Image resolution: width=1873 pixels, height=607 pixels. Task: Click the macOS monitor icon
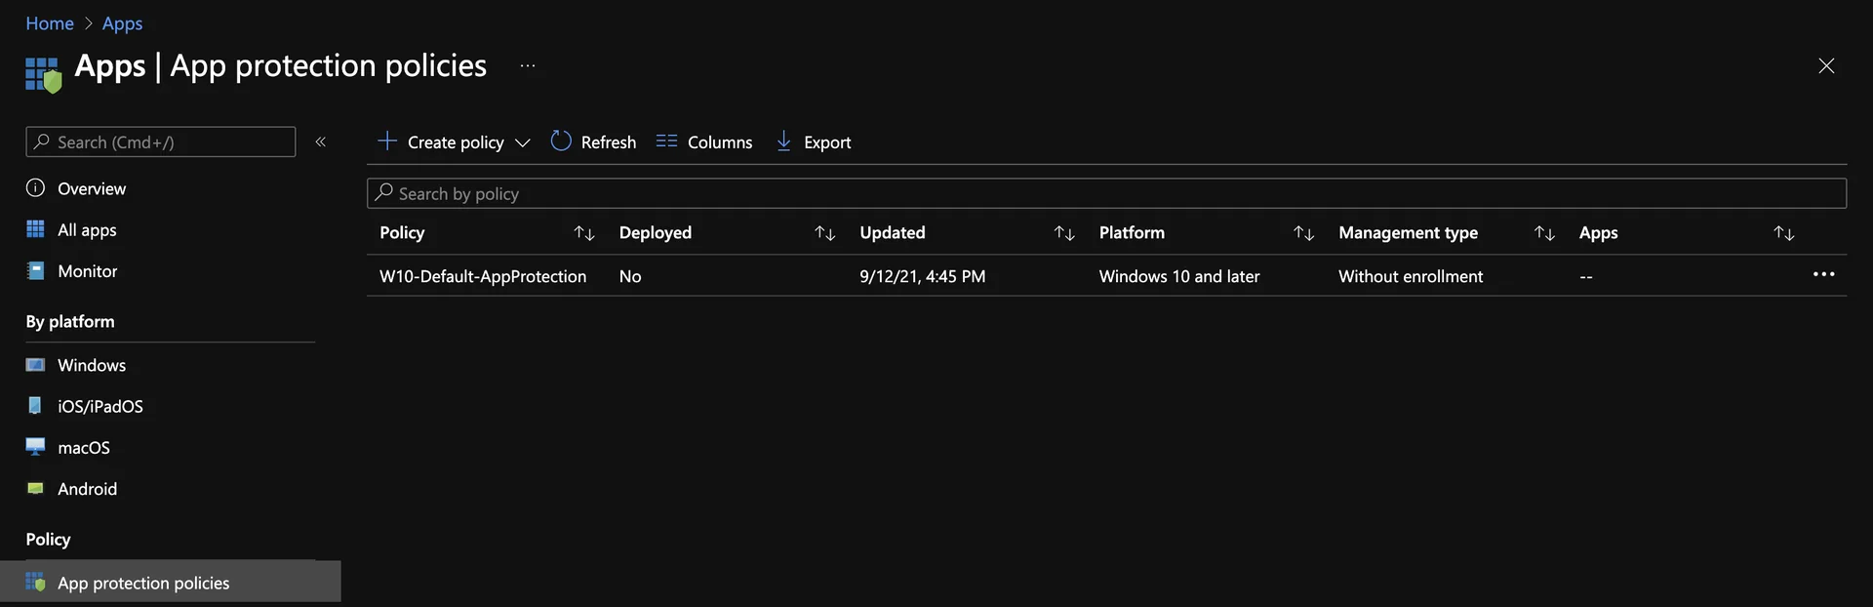(35, 446)
